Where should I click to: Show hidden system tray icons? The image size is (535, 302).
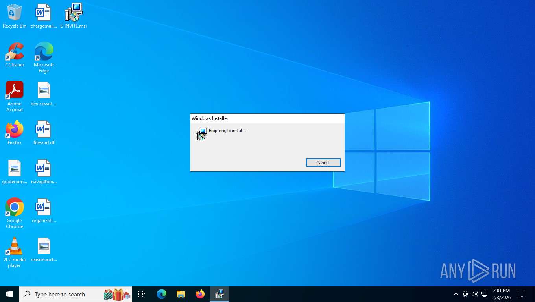click(456, 294)
